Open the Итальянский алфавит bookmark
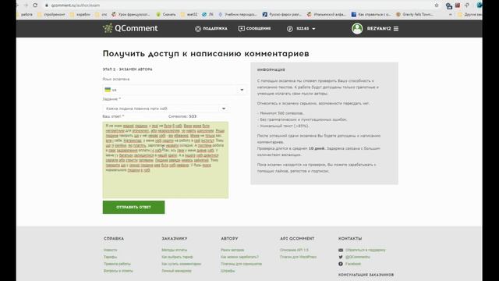The height and width of the screenshot is (281, 499). (327, 14)
